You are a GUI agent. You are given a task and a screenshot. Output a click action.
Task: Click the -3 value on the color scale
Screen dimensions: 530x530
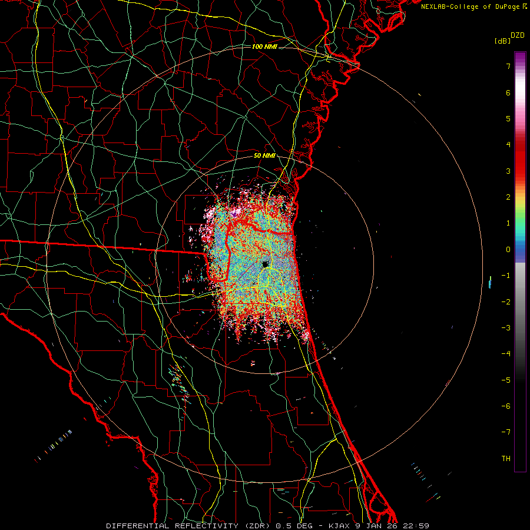click(506, 328)
